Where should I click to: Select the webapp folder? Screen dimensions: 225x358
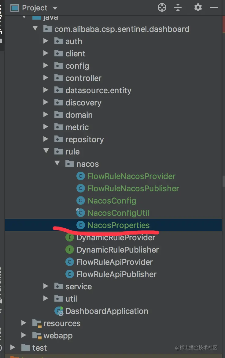[58, 336]
